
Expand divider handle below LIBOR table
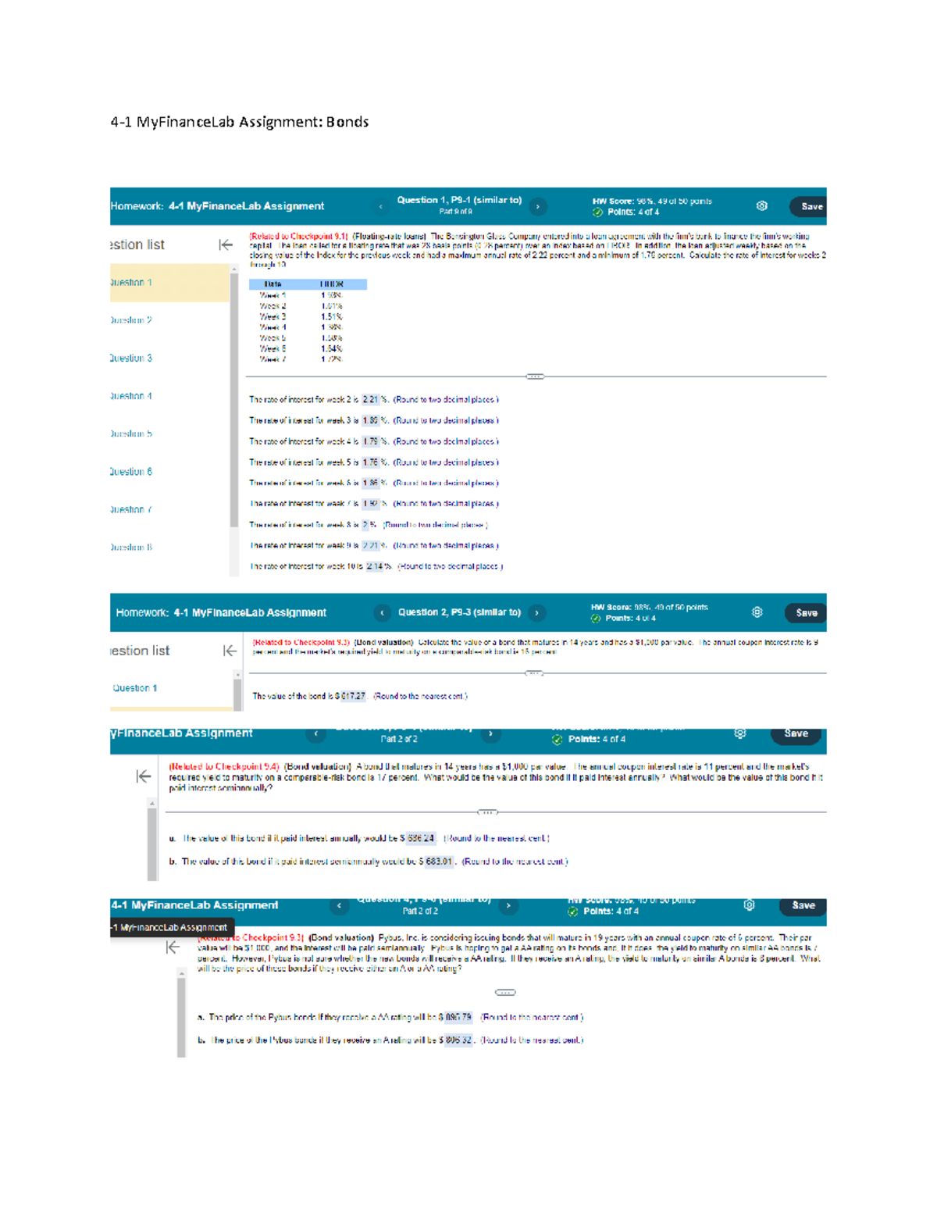coord(535,376)
